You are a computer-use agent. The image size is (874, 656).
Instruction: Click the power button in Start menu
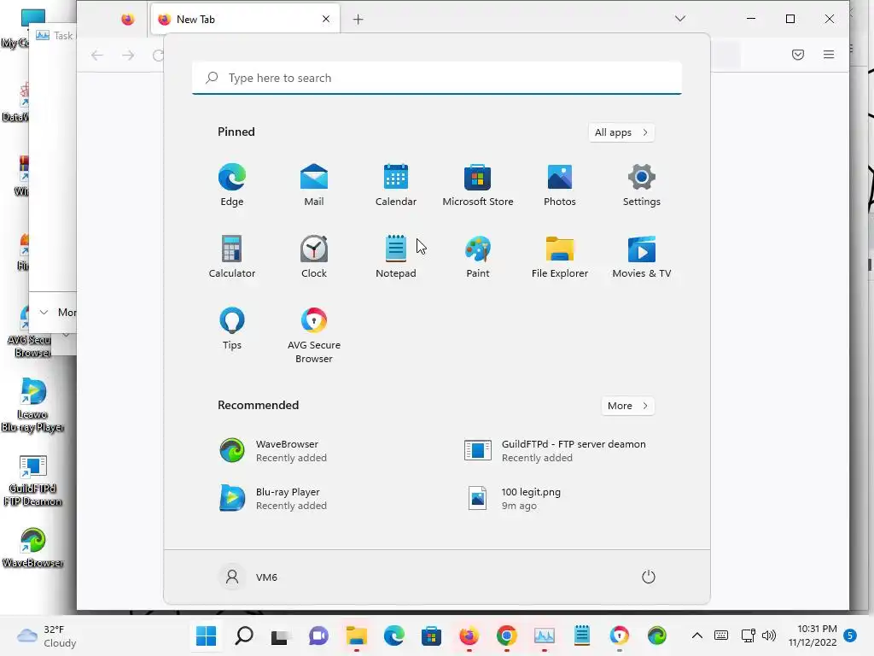(649, 577)
